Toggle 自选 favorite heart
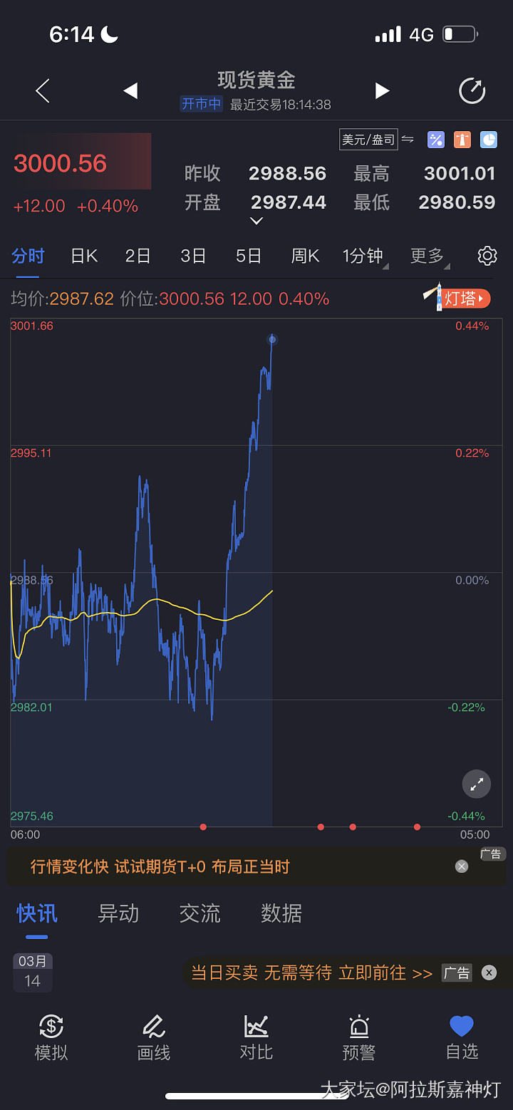 pos(462,1037)
